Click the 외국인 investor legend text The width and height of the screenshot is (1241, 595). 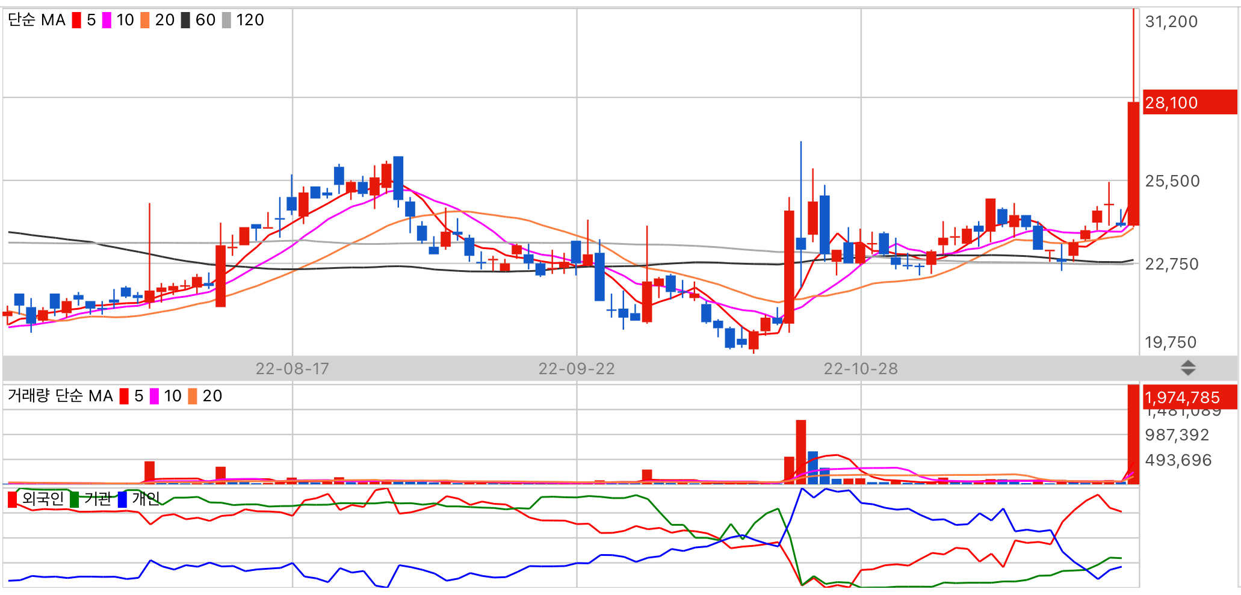click(x=43, y=499)
